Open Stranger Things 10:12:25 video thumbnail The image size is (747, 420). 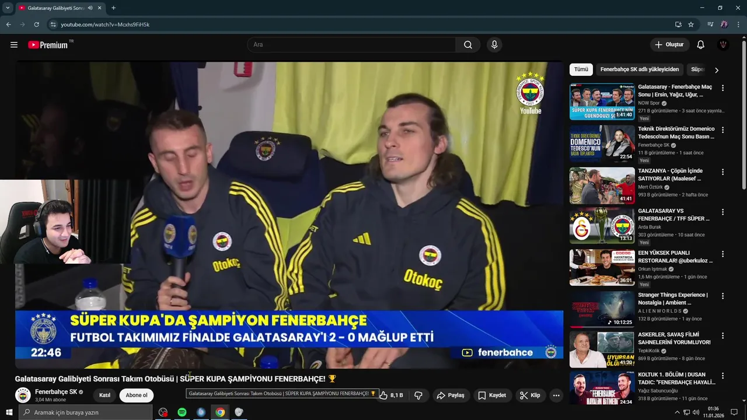coord(602,309)
